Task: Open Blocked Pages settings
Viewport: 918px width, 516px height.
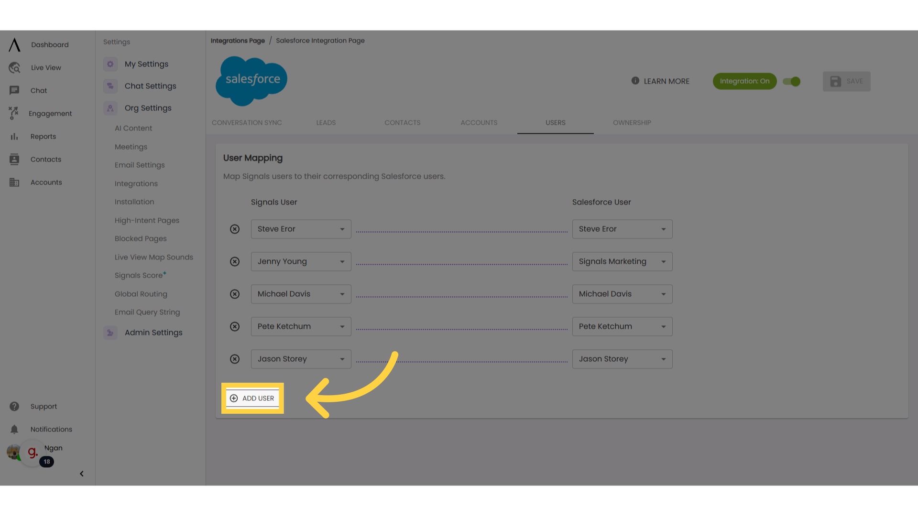Action: click(141, 238)
